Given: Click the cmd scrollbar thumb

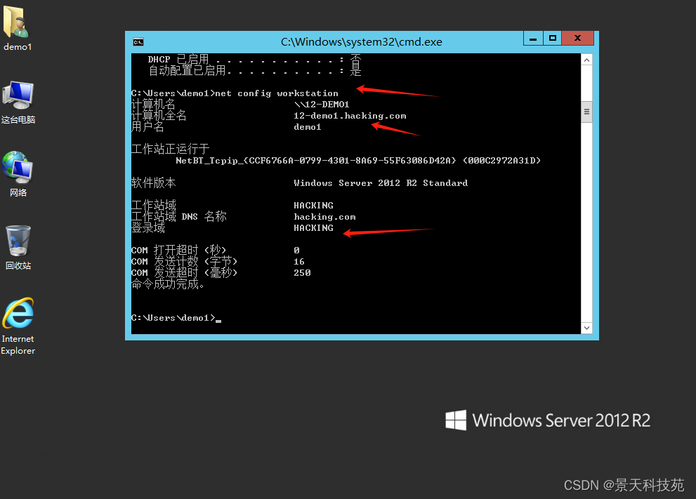Looking at the screenshot, I should coord(587,112).
